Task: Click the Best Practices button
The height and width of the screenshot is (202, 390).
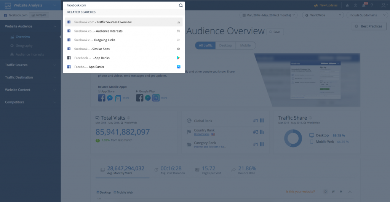Action: coord(369,26)
